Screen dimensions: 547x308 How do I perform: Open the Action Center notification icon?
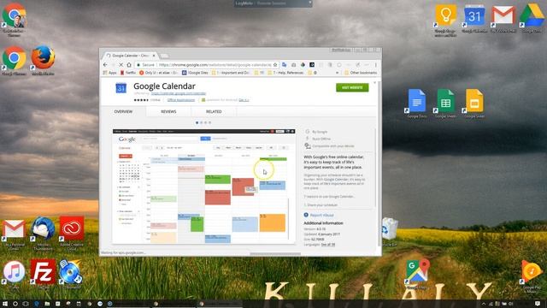point(538,304)
